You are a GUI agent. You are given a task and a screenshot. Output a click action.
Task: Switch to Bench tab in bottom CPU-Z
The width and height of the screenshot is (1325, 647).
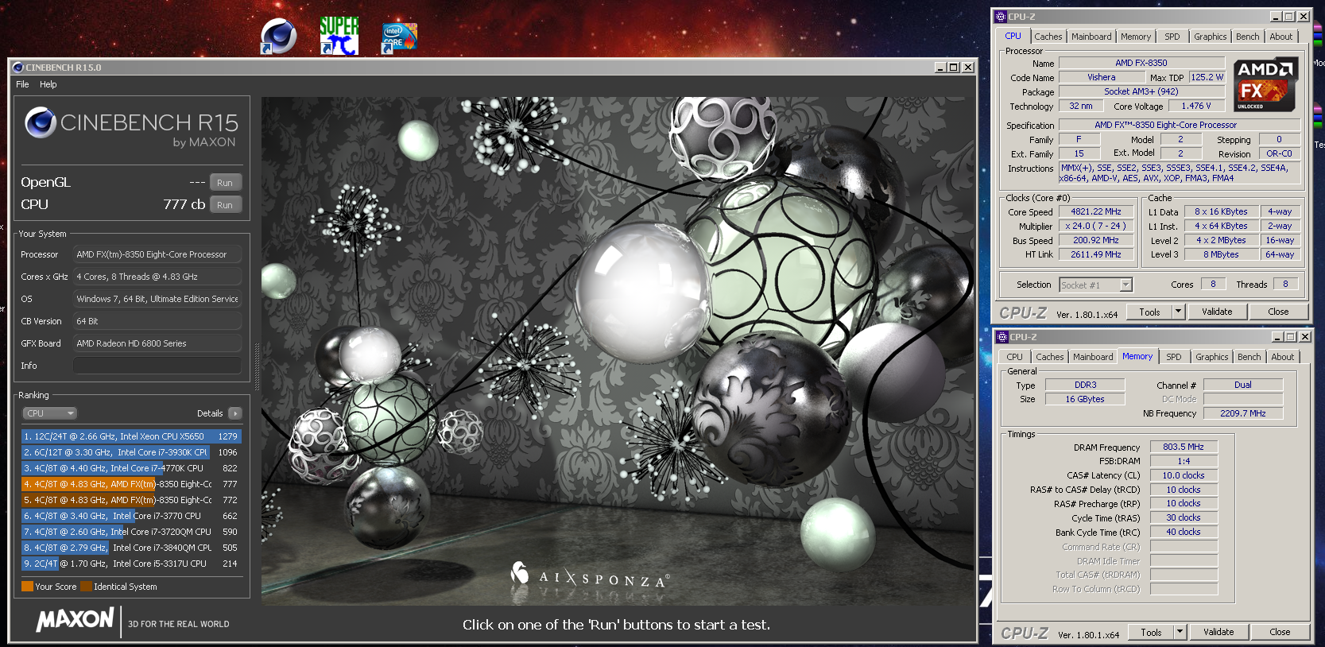tap(1249, 357)
